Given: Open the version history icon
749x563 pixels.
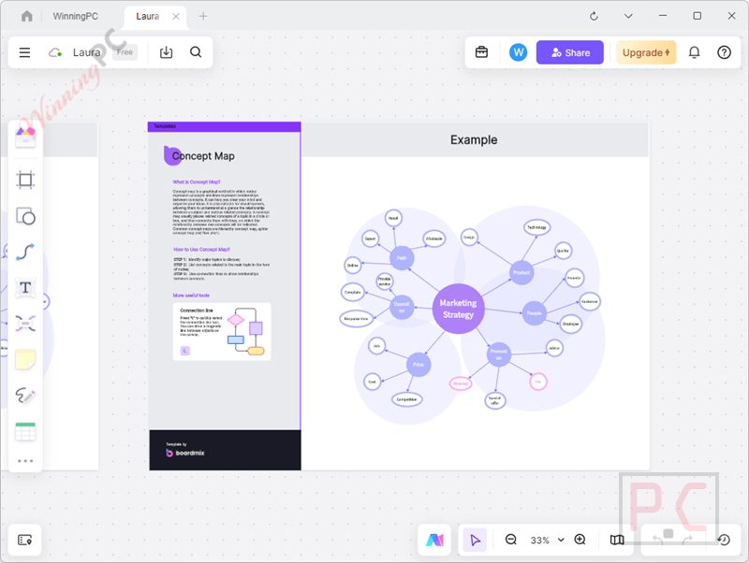Looking at the screenshot, I should [x=724, y=541].
